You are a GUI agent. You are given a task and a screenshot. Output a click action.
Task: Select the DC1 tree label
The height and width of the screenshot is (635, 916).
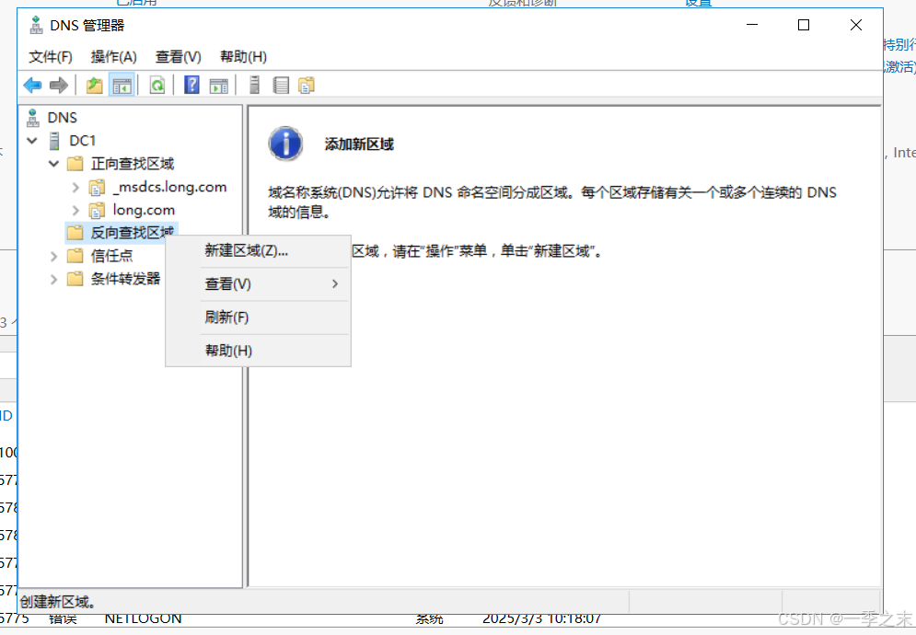[82, 141]
